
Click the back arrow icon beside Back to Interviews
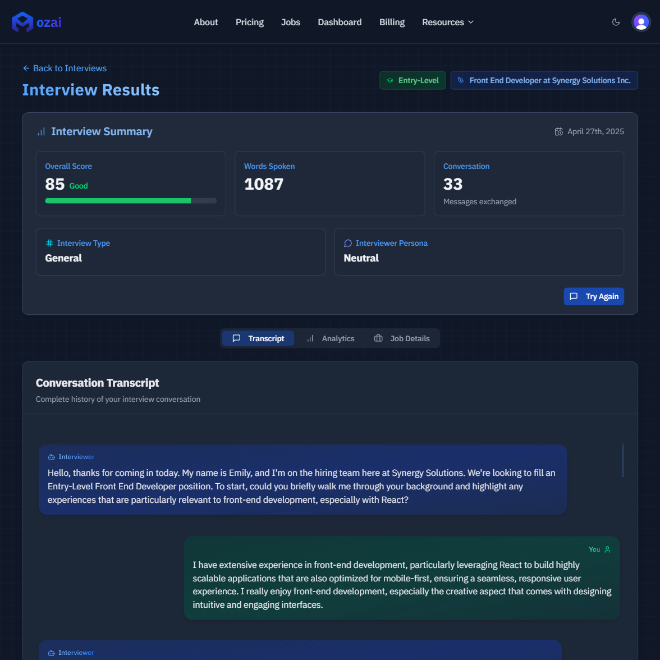click(x=26, y=68)
